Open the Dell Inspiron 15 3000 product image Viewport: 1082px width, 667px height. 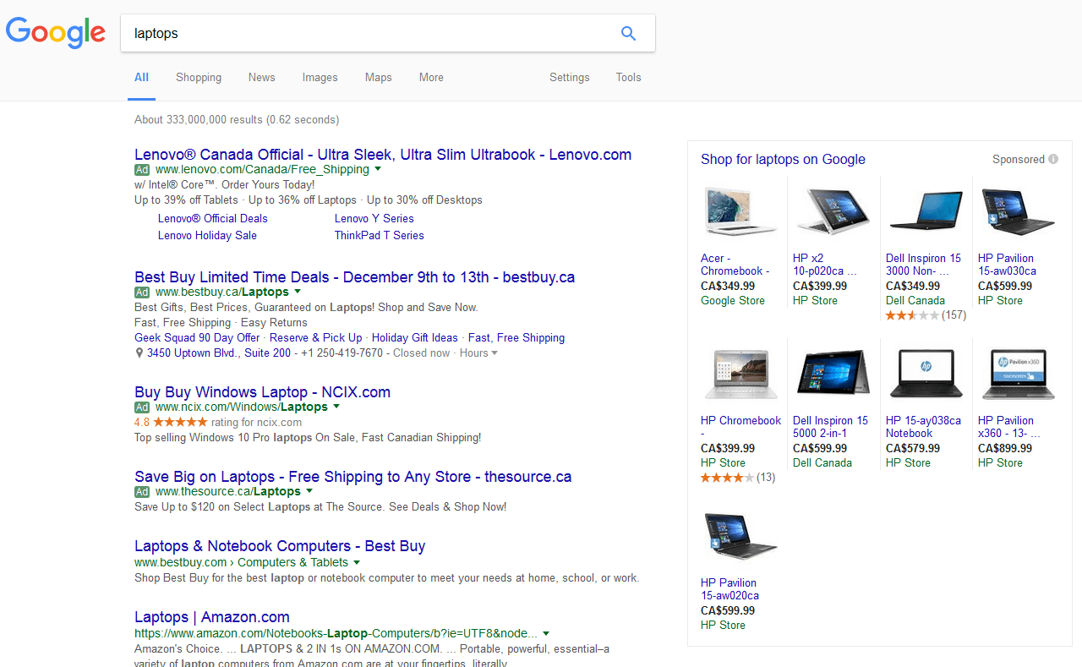pos(926,211)
